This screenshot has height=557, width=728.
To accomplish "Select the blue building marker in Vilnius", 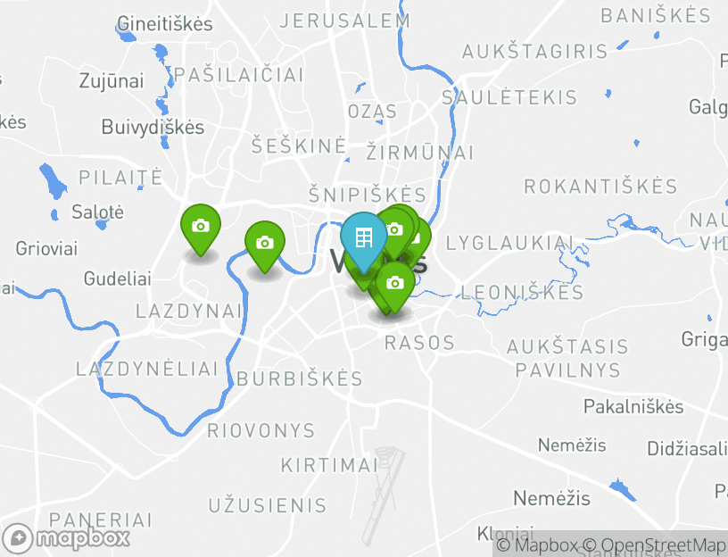I will coord(363,239).
